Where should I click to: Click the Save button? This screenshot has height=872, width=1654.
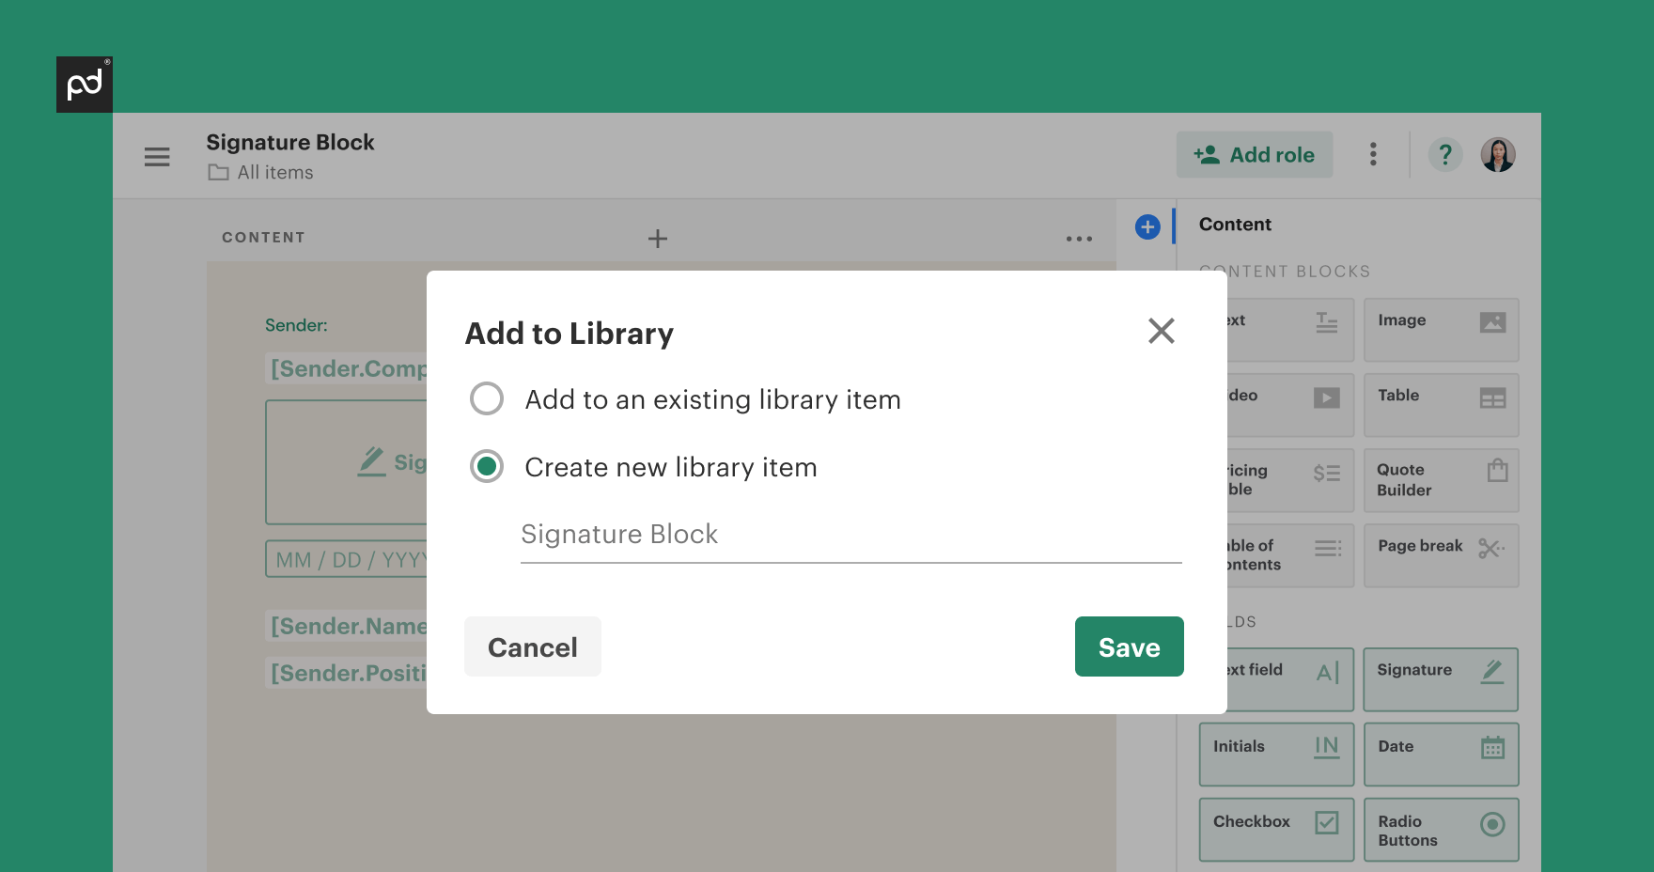tap(1129, 646)
